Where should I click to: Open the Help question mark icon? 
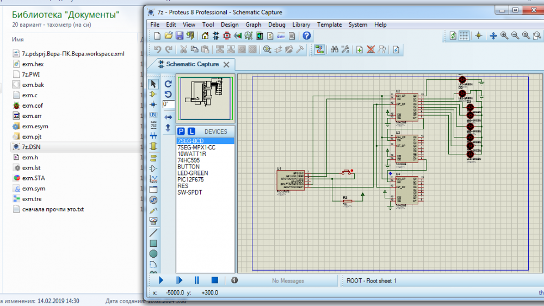tap(307, 36)
